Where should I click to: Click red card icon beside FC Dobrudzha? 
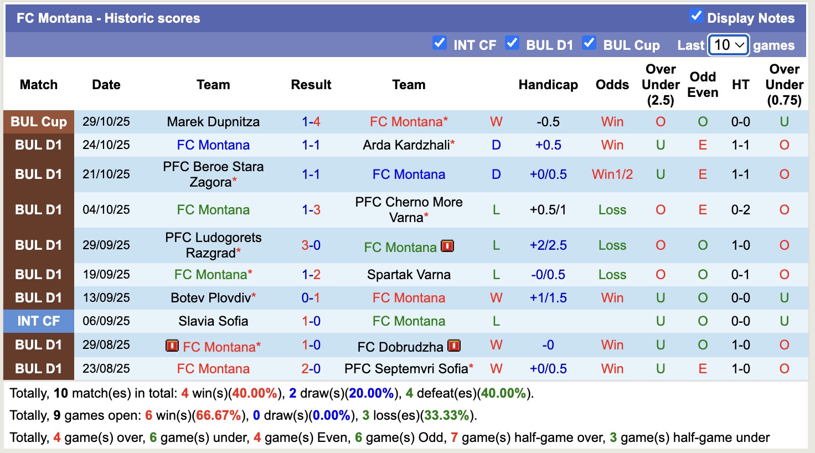(x=454, y=346)
